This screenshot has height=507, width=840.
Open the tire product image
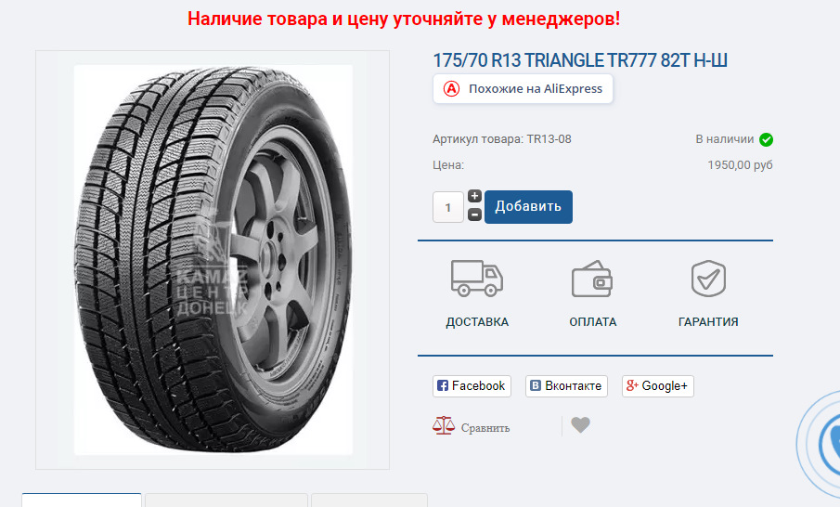[x=213, y=260]
